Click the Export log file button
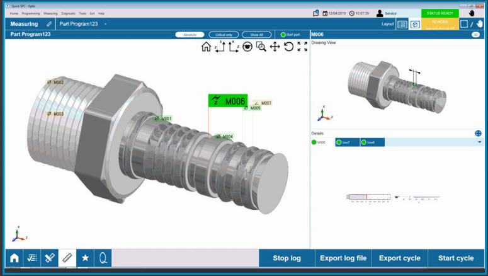The image size is (488, 276). click(343, 258)
